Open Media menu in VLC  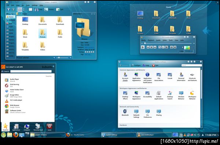click(x=143, y=40)
